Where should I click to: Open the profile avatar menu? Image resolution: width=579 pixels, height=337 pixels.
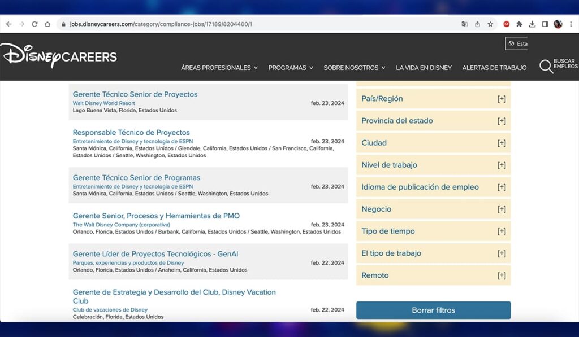[x=558, y=24]
